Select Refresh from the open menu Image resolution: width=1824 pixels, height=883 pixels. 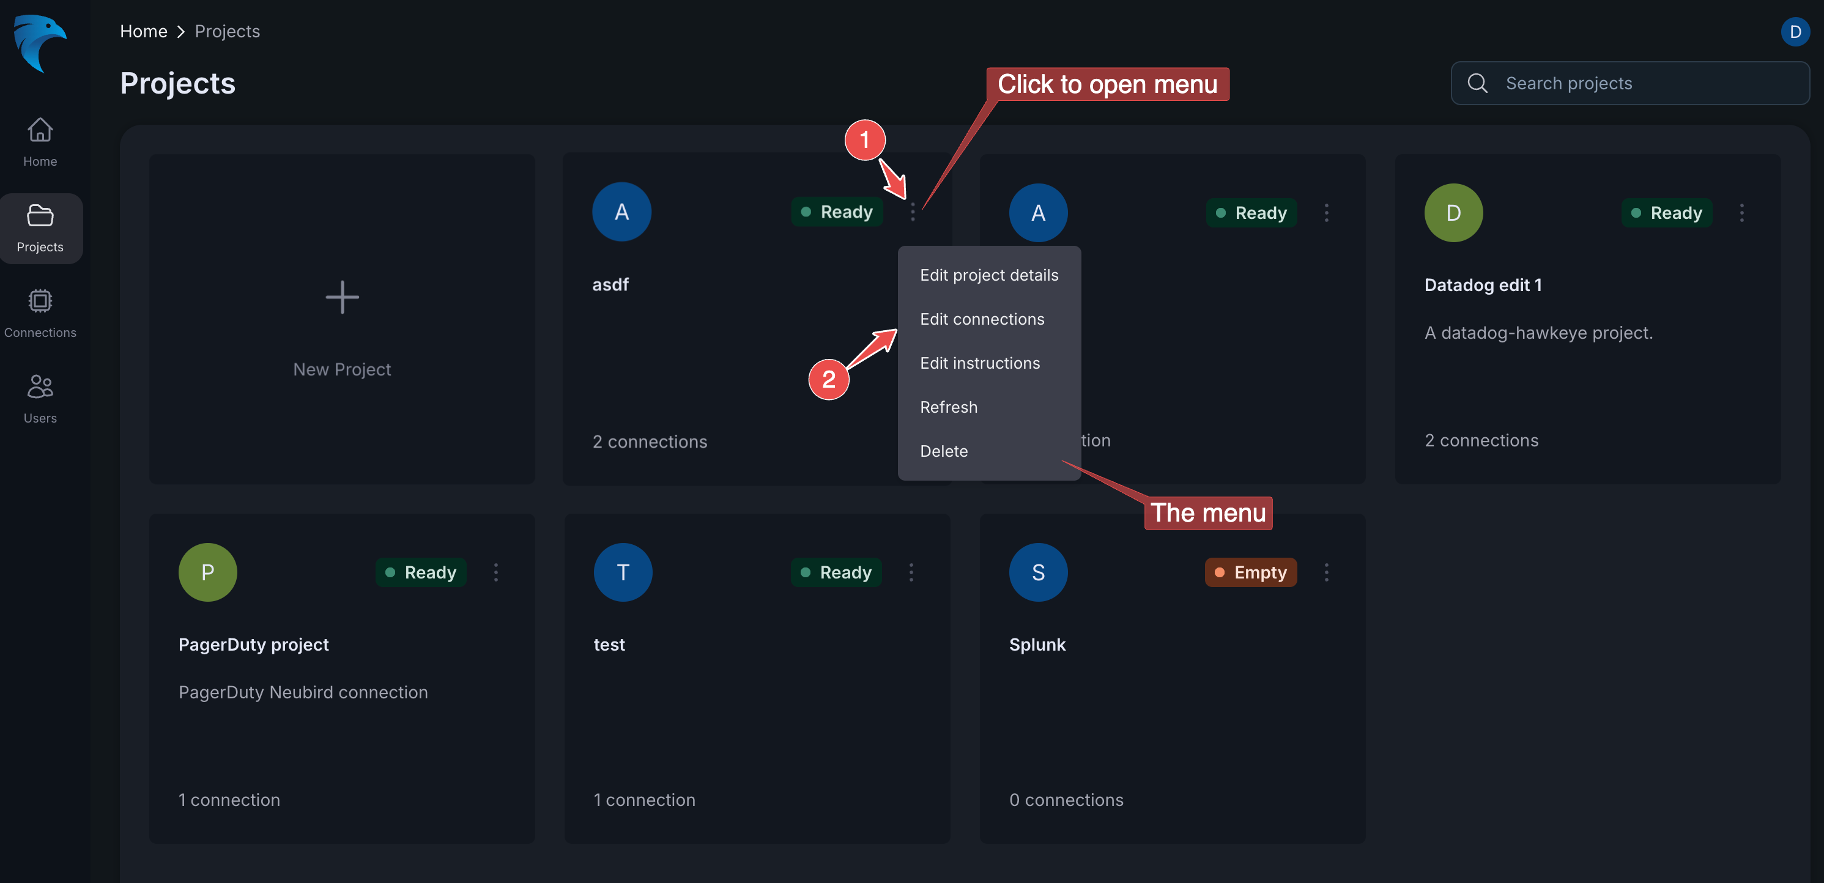[949, 407]
